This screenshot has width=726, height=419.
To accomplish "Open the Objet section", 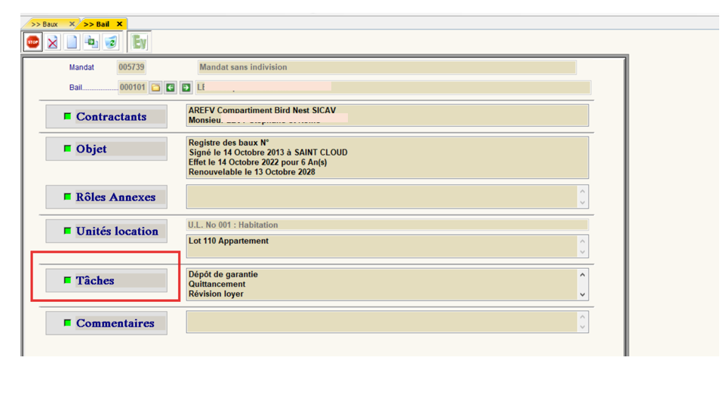I will [106, 149].
